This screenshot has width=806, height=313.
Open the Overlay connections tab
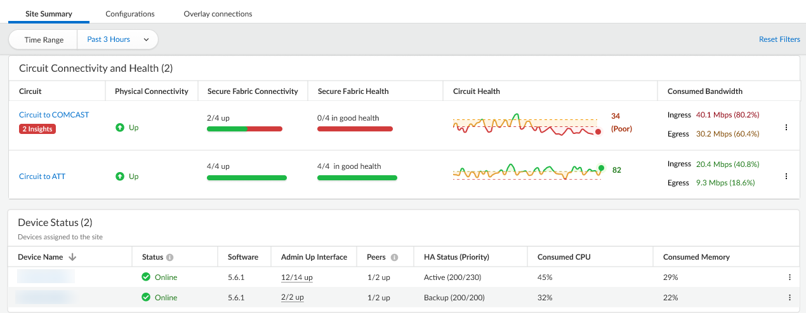point(218,13)
